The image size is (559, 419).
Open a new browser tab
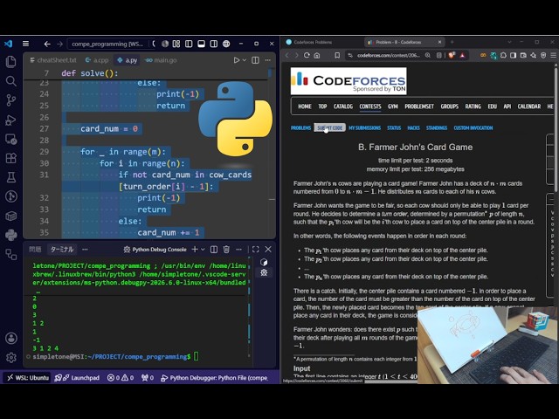(x=452, y=42)
